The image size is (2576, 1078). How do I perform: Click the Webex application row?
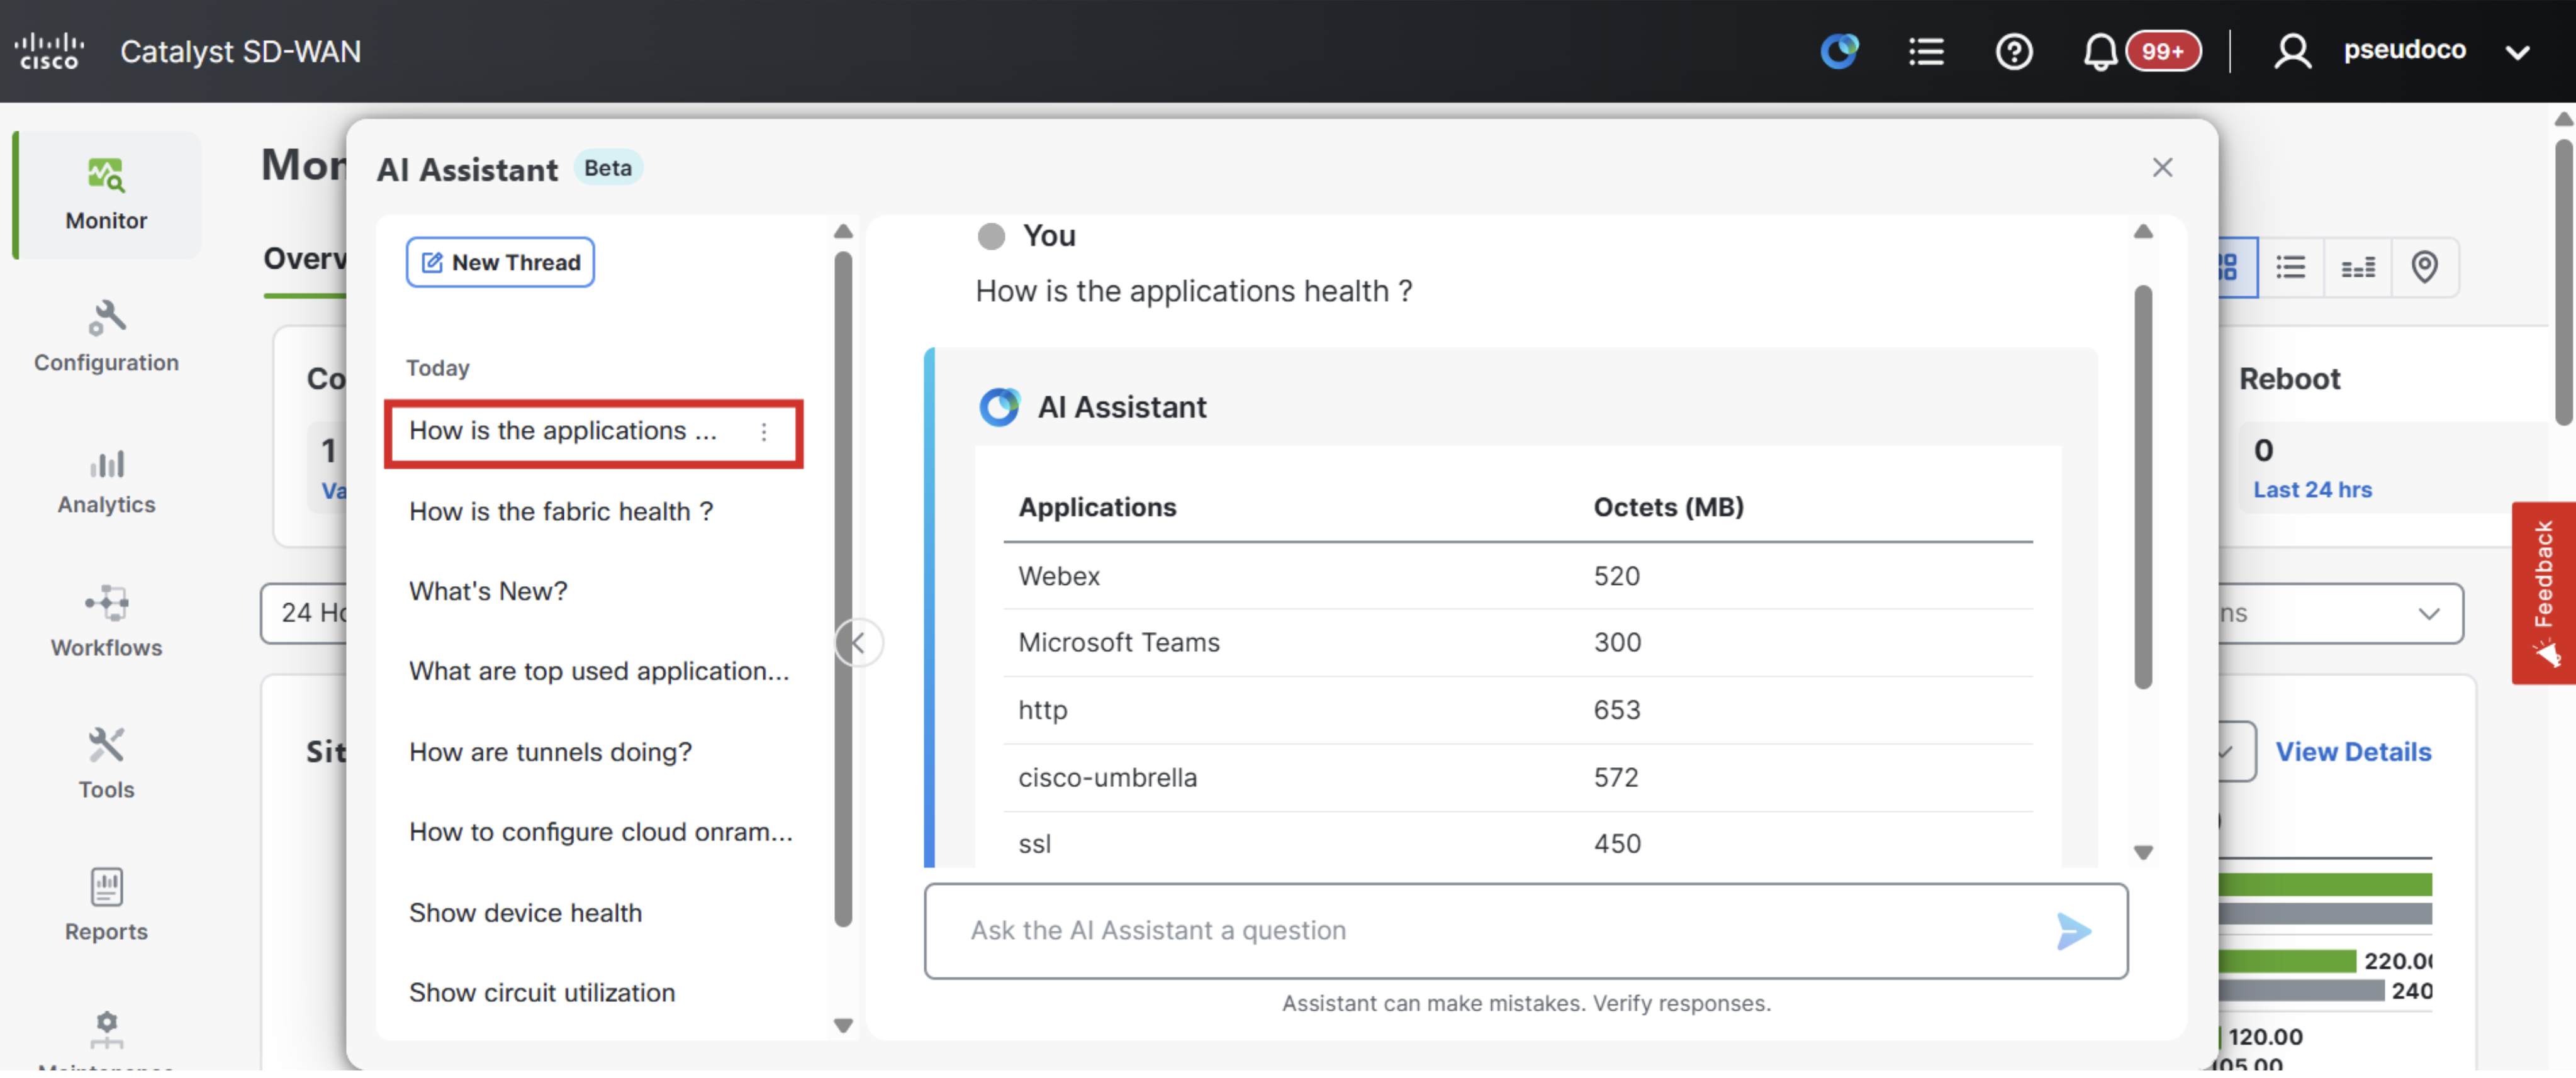(1518, 577)
